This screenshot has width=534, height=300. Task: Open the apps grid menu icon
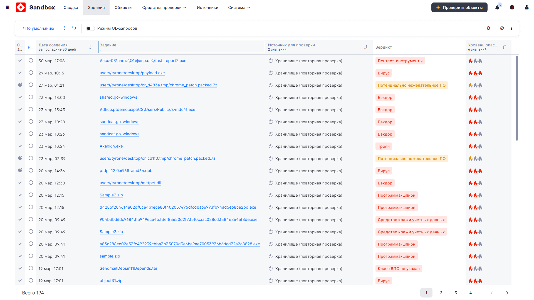click(8, 7)
